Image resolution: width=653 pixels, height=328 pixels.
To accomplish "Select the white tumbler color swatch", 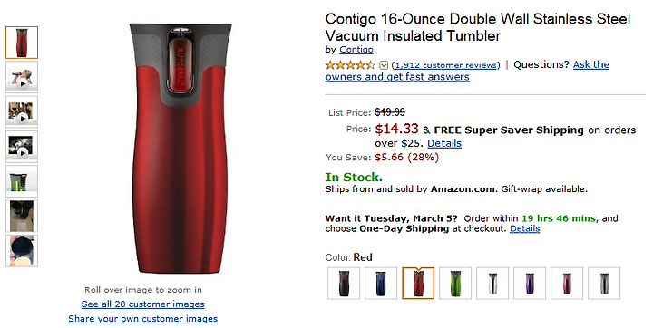I will coord(492,283).
